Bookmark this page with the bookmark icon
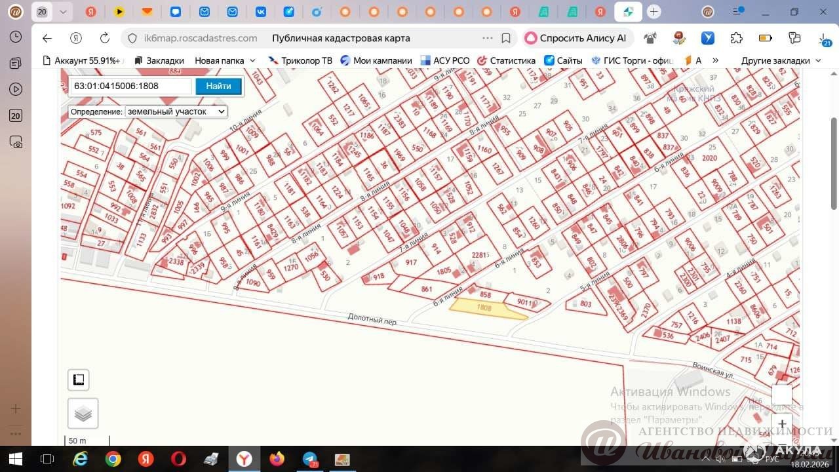Screen dimensions: 839x472 (x=506, y=38)
